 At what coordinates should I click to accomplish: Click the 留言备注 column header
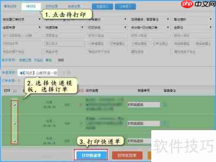(169, 90)
